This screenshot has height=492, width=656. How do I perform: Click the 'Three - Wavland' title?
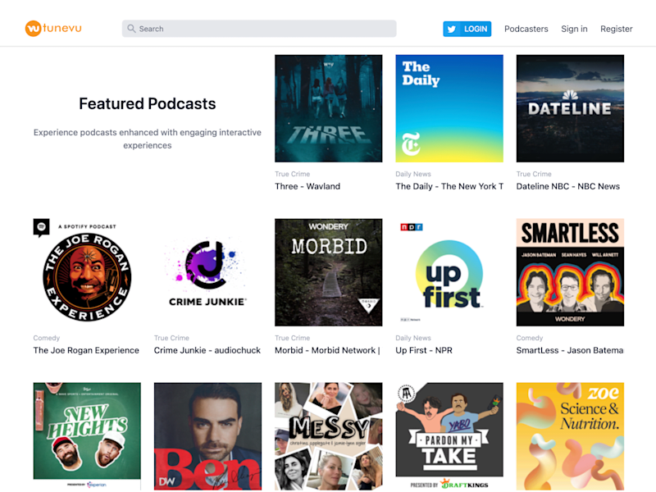pyautogui.click(x=307, y=186)
